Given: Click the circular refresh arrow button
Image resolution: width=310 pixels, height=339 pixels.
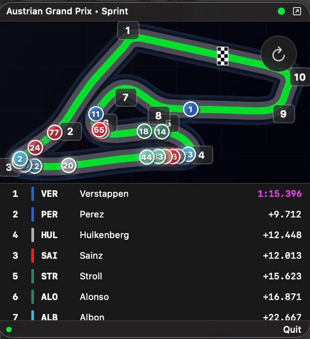Looking at the screenshot, I should coord(279,54).
